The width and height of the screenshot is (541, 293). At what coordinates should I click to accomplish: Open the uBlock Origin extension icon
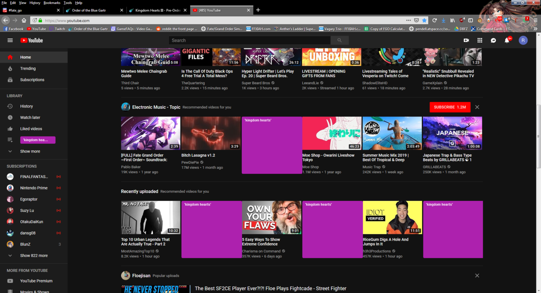coord(462,20)
